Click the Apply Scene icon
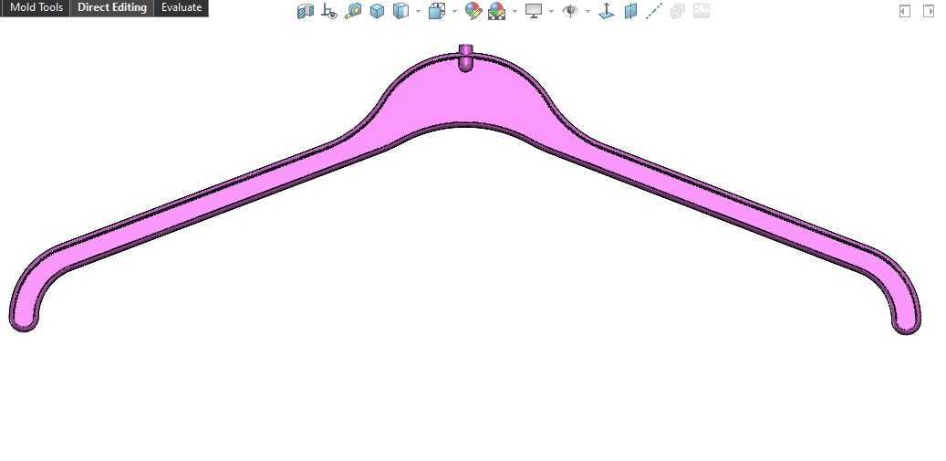Viewport: 946px width, 461px height. [496, 11]
